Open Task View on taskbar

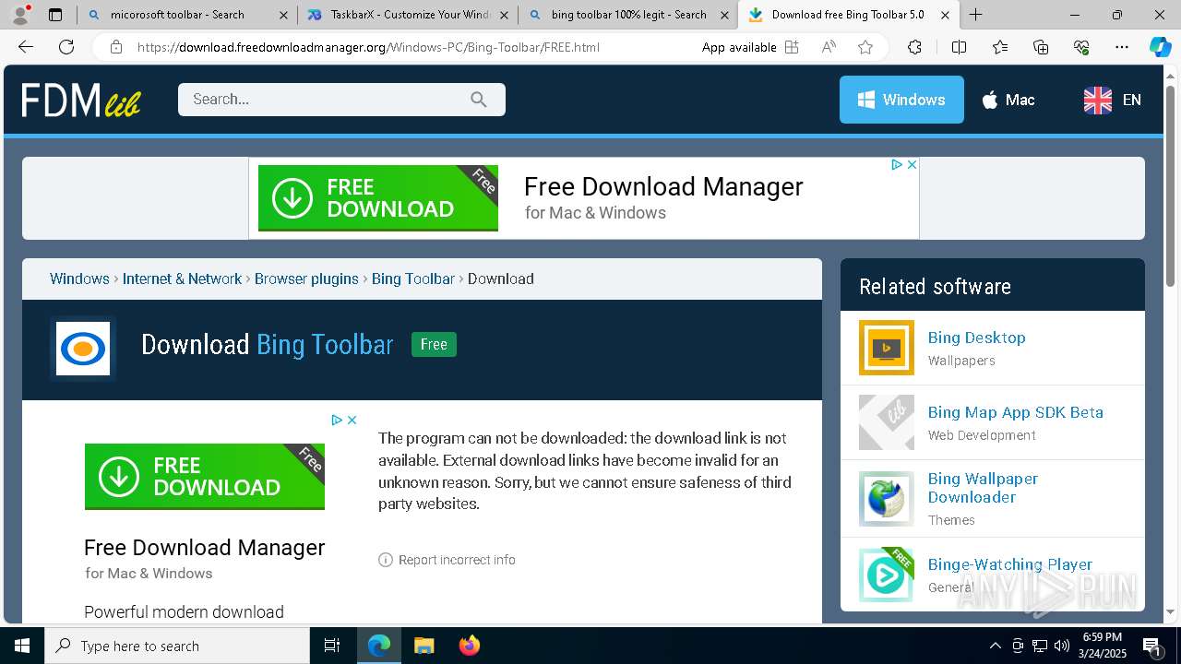pyautogui.click(x=332, y=646)
